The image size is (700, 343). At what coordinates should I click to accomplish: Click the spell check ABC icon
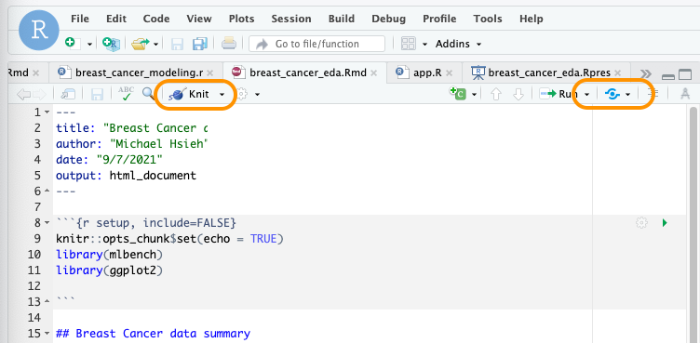(x=126, y=94)
